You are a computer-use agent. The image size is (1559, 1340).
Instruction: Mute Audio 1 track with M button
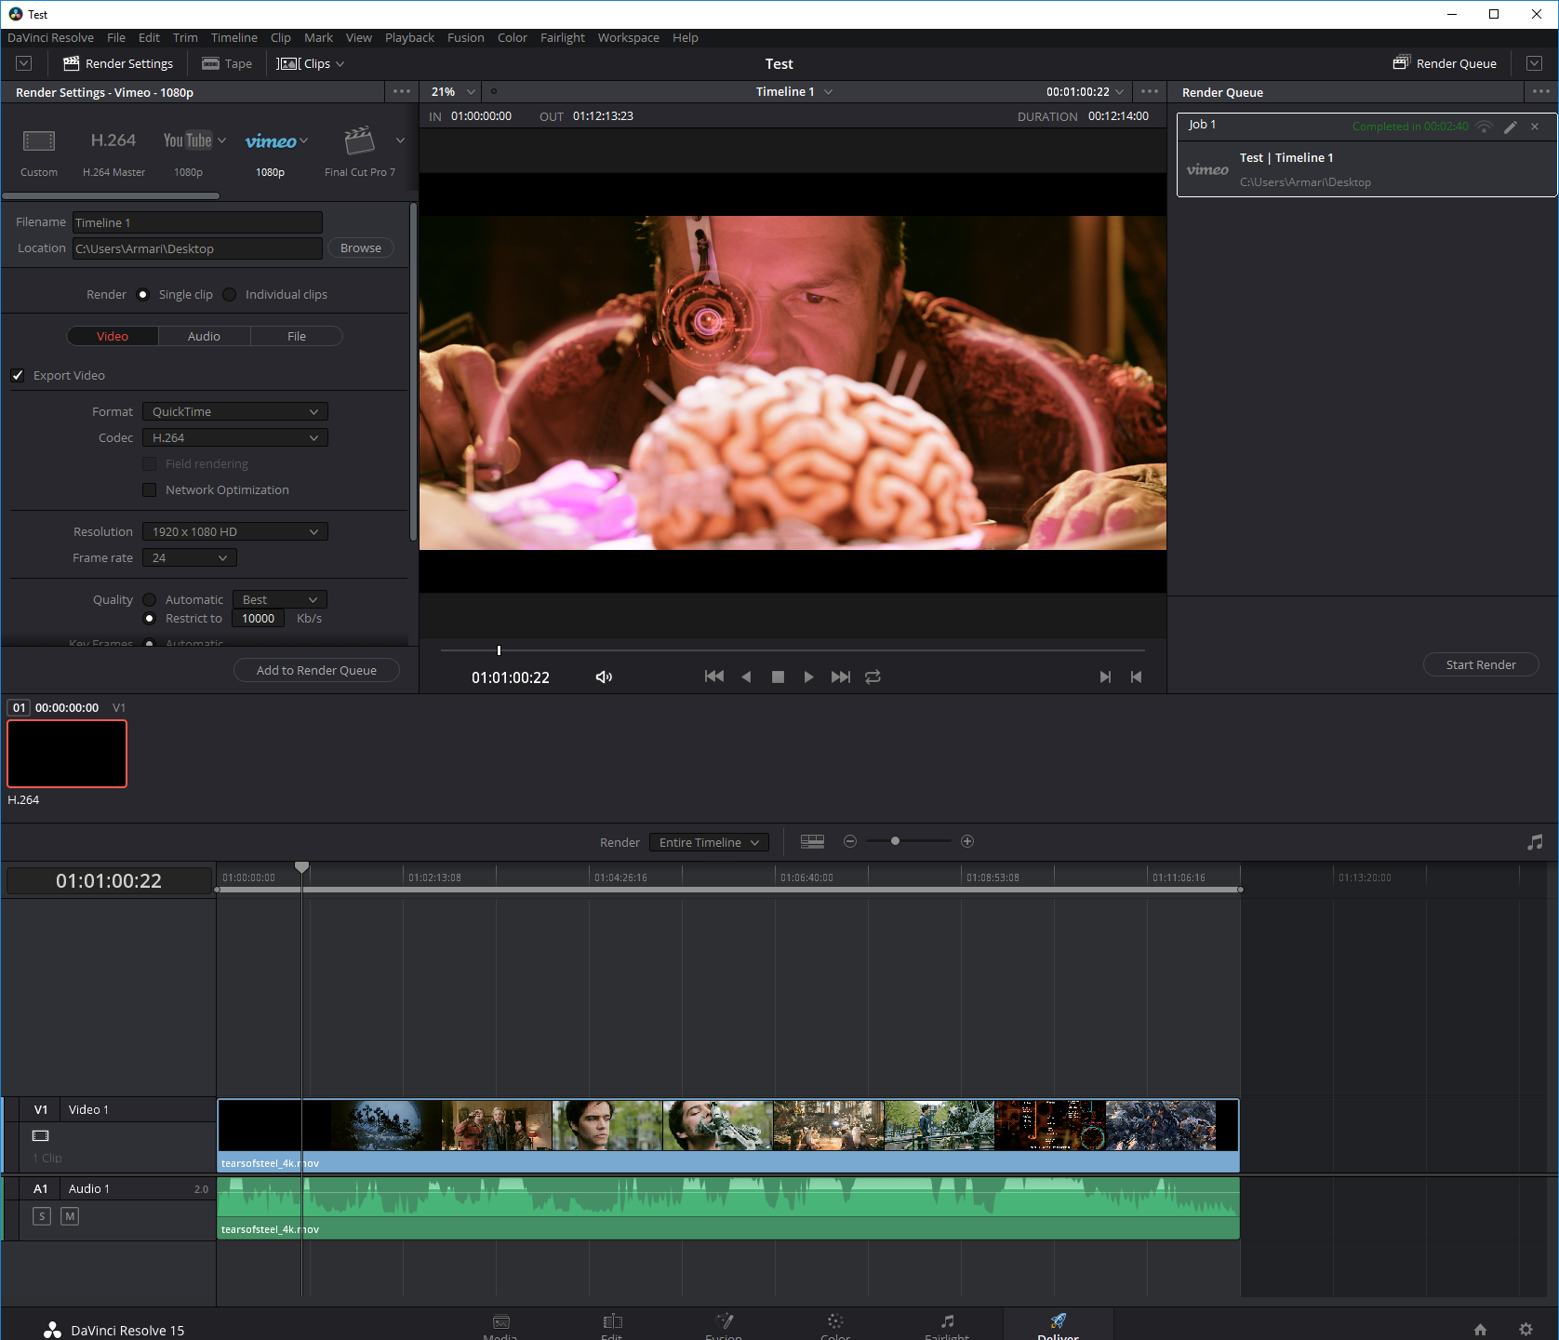(70, 1216)
